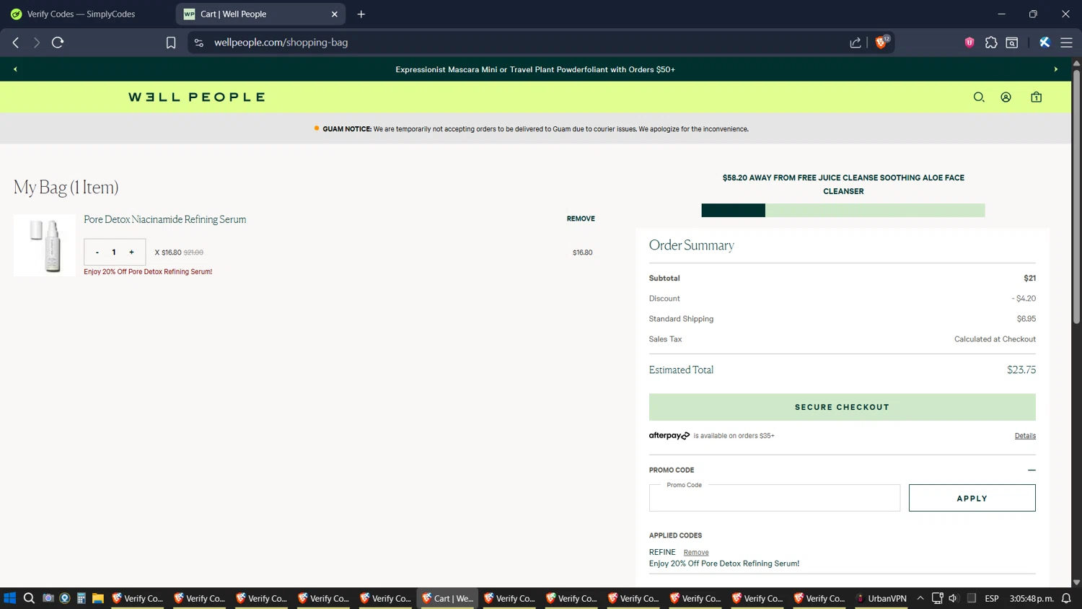Click the free gift progress bar
This screenshot has width=1082, height=609.
coord(843,211)
